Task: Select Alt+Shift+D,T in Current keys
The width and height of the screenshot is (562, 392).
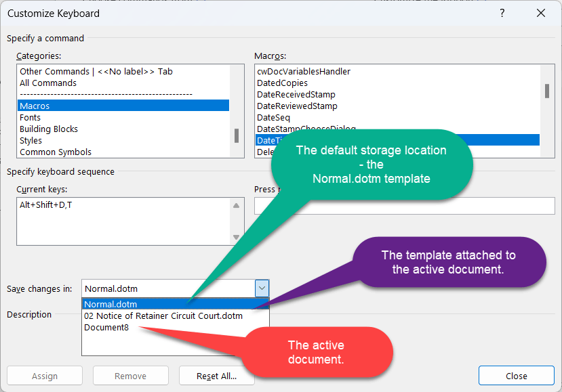Action: point(46,204)
